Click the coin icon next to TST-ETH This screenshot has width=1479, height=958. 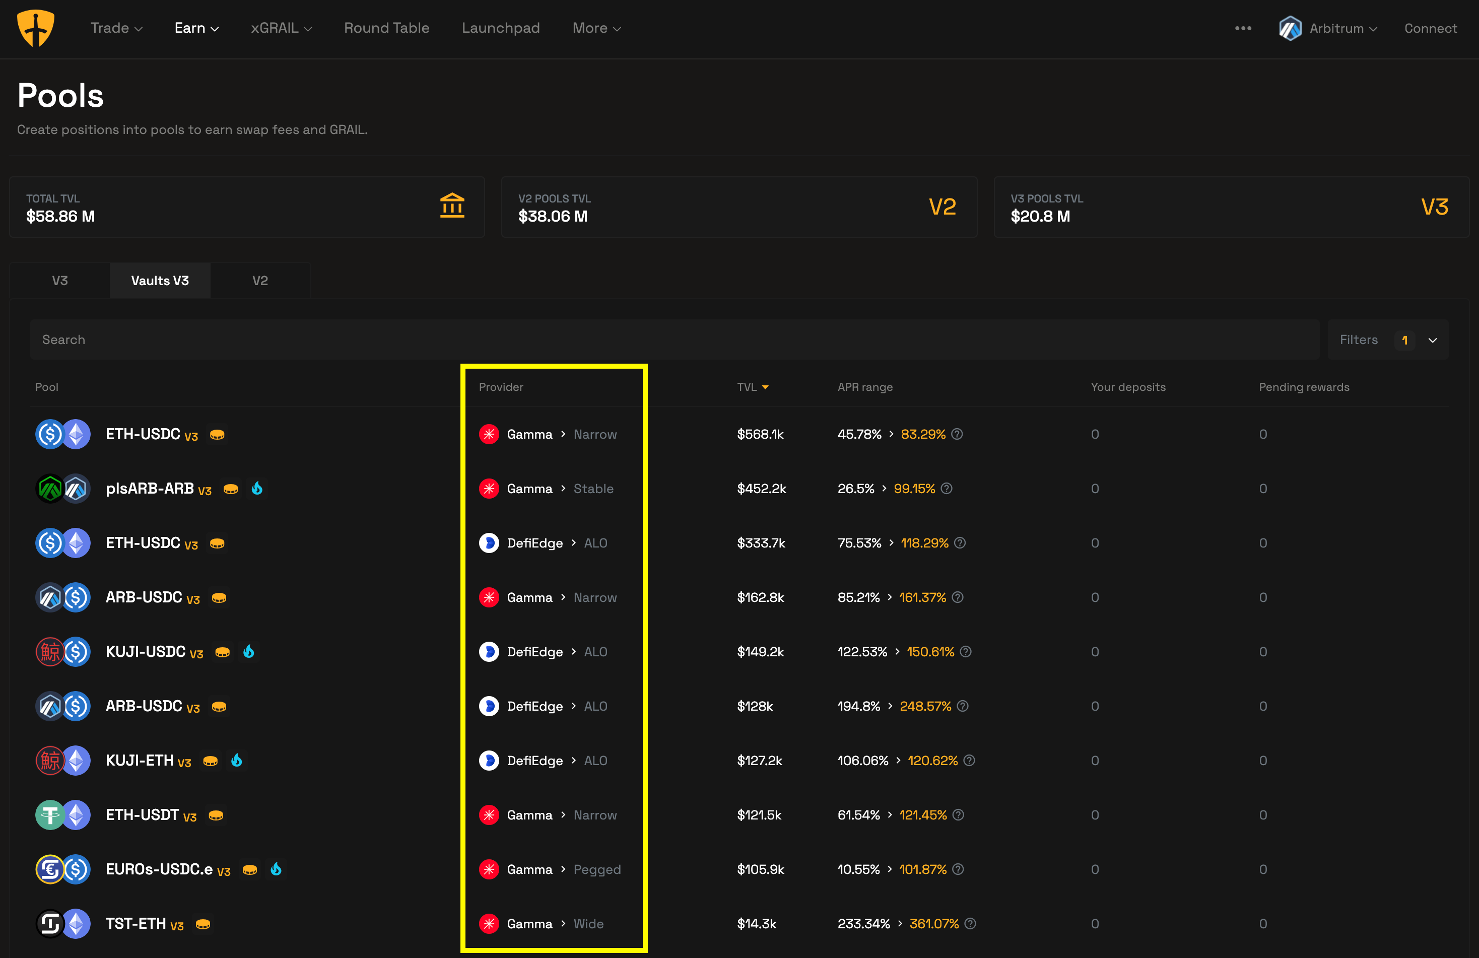click(x=203, y=924)
